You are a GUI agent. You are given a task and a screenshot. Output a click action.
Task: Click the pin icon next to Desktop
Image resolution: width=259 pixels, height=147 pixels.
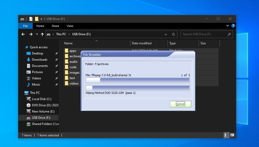[56, 53]
